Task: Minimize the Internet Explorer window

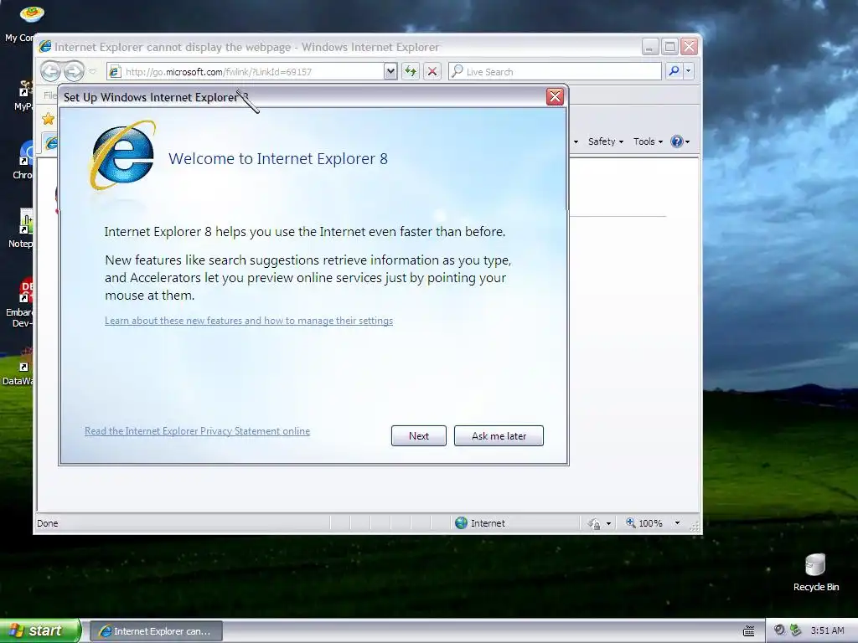Action: pos(649,47)
